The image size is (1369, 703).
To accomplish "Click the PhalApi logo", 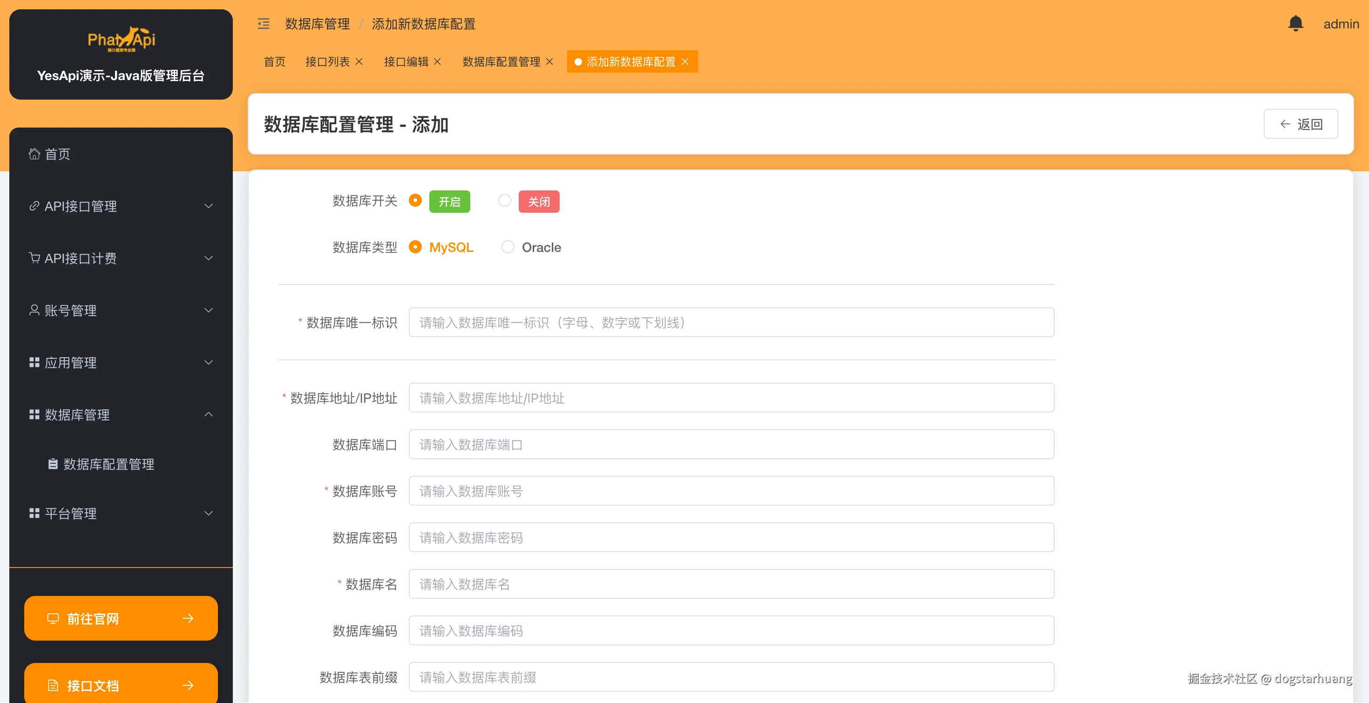I will [121, 39].
